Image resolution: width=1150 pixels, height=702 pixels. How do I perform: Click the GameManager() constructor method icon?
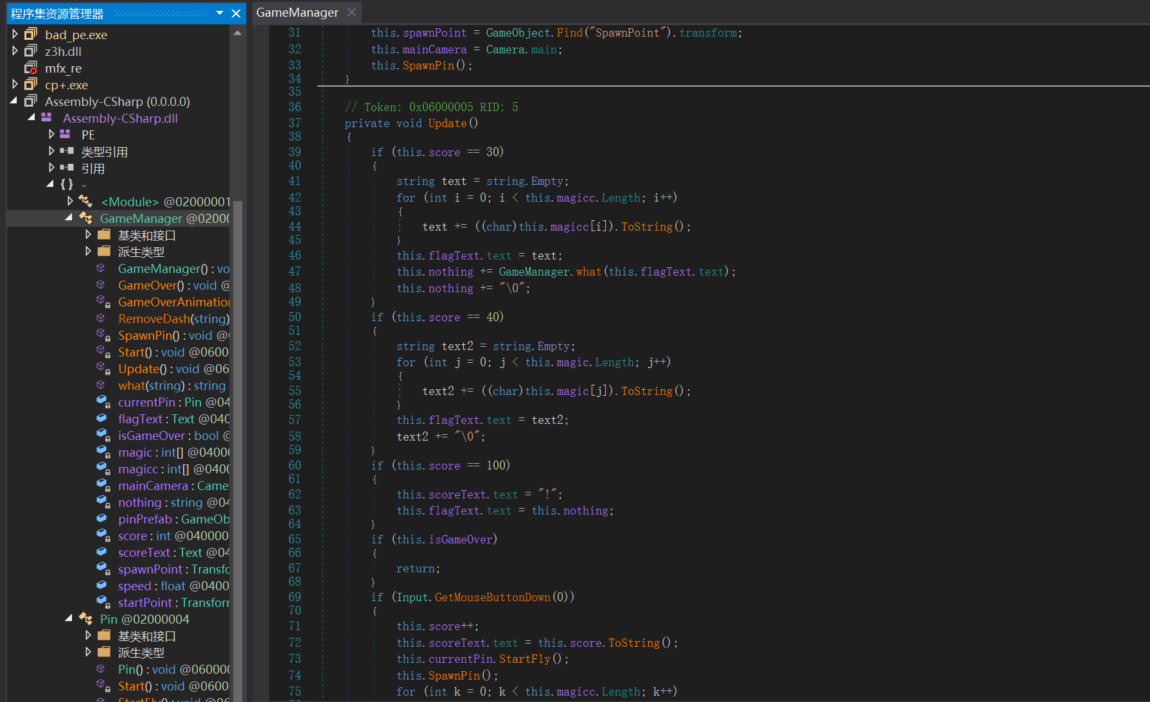click(101, 268)
